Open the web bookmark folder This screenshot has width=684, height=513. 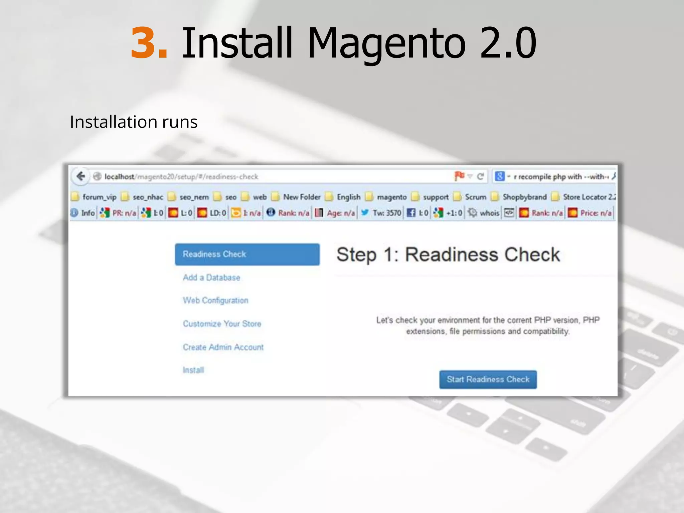254,197
